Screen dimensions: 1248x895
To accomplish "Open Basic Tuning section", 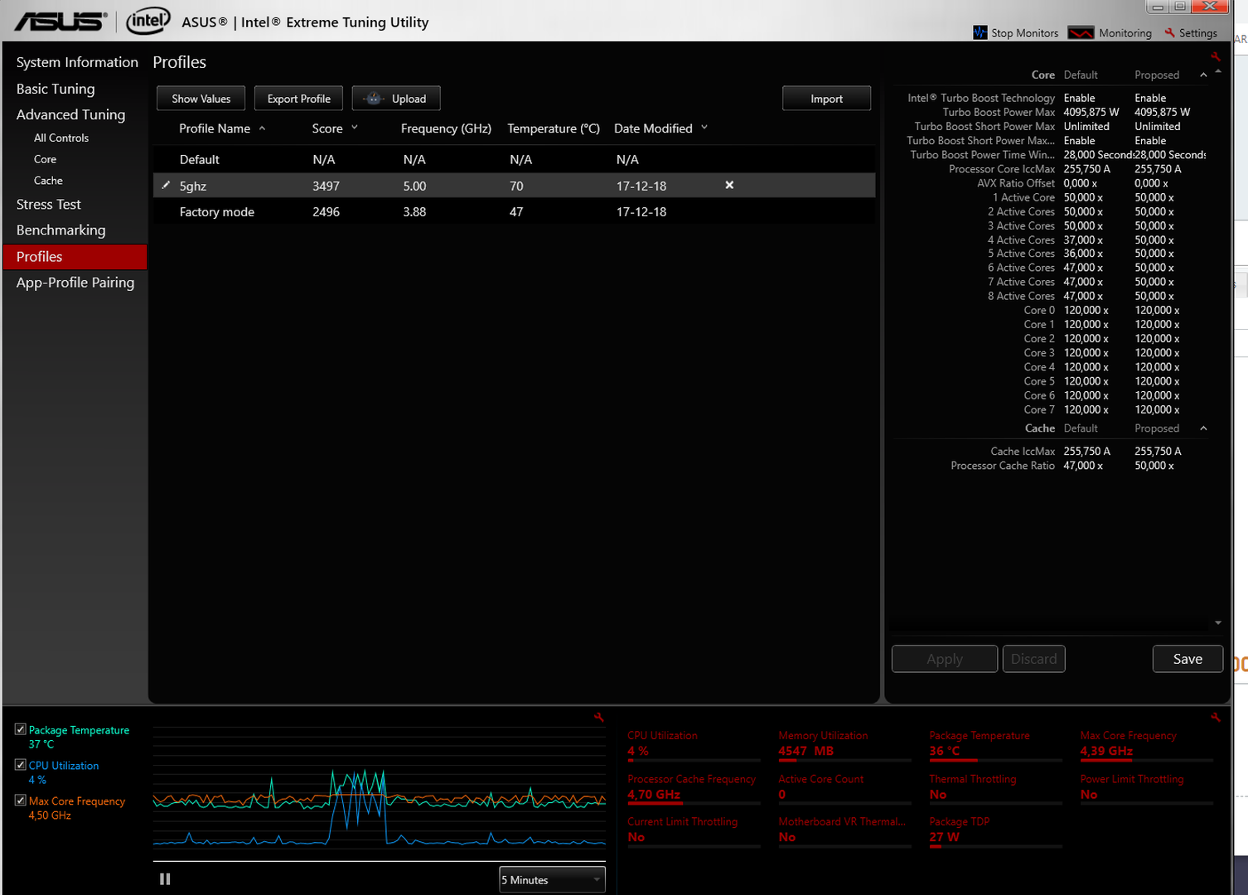I will click(x=56, y=89).
